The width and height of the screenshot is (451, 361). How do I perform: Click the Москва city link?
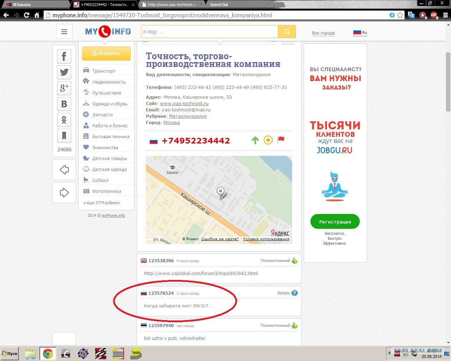click(x=172, y=122)
